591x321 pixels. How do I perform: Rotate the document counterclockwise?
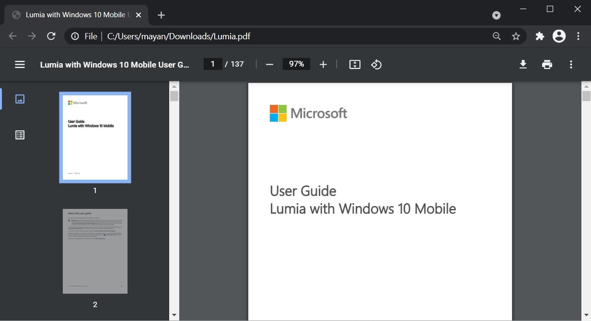click(x=376, y=64)
